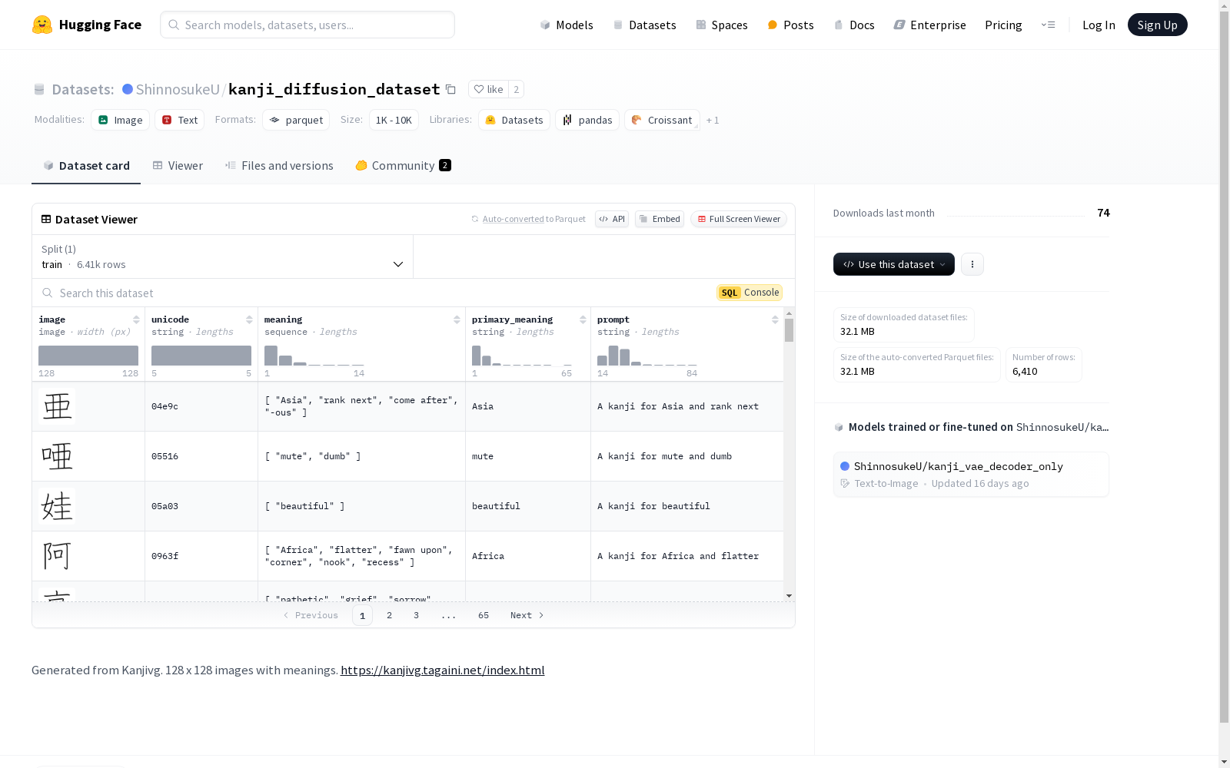
Task: Go to the Next page
Action: [527, 615]
